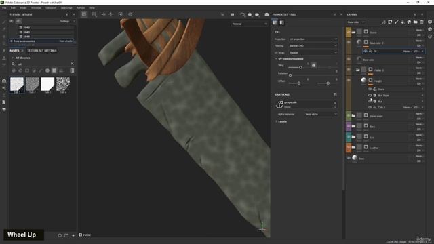434x244 pixels.
Task: Select the Cells 1 thumbnail in assets
Action: tap(17, 85)
